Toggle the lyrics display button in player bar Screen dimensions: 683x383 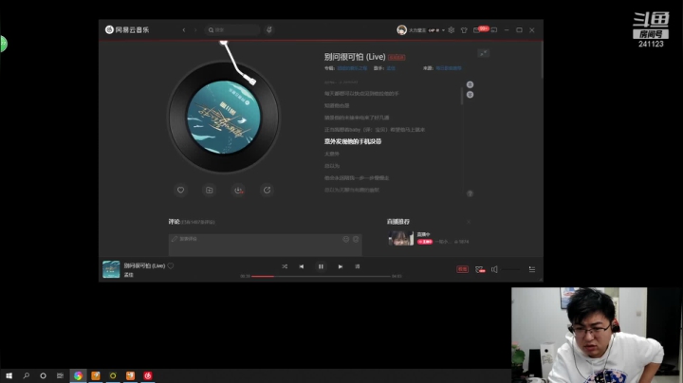358,266
